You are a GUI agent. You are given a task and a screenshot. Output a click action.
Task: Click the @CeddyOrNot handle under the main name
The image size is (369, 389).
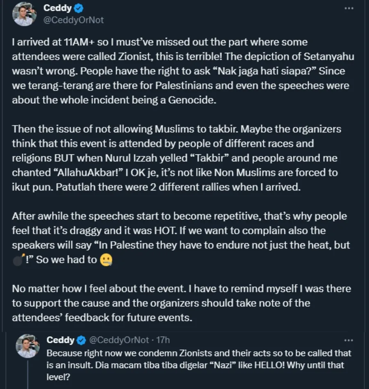[x=74, y=19]
